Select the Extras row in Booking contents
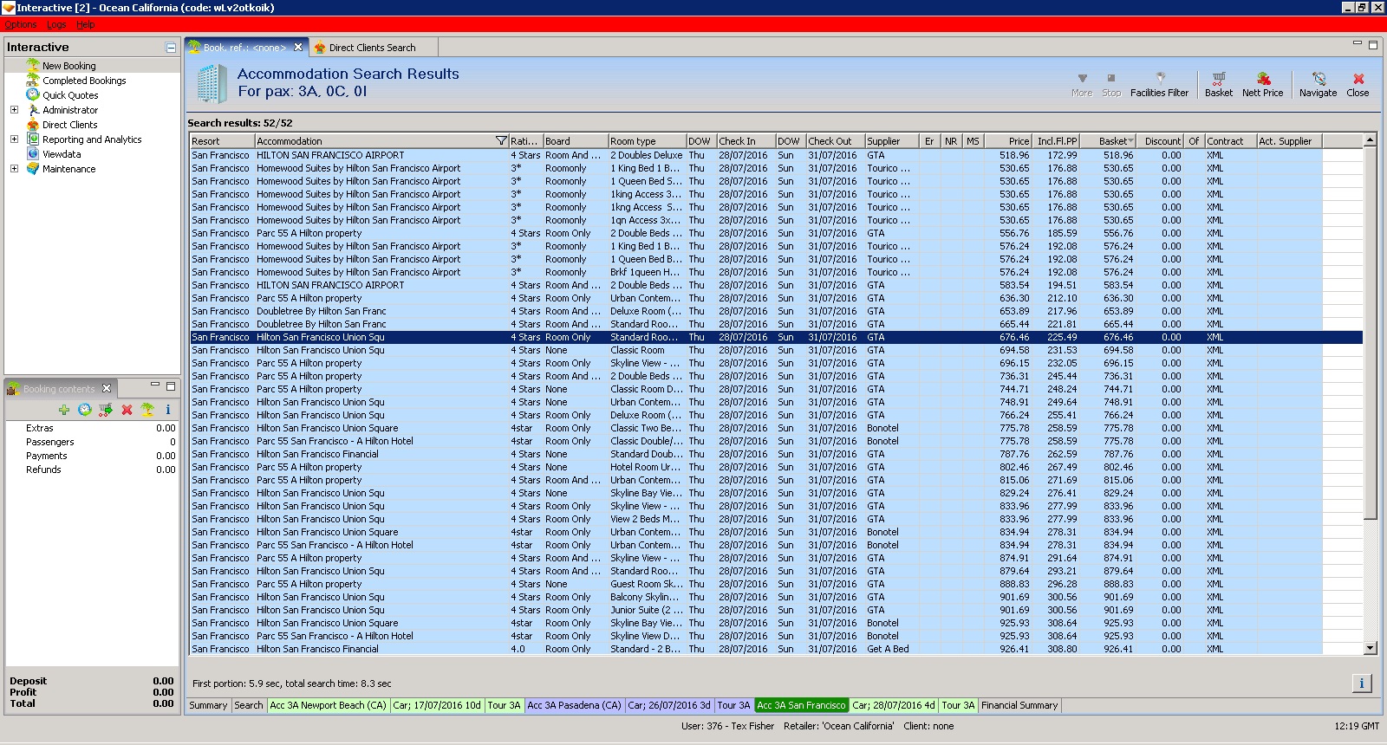The width and height of the screenshot is (1387, 745). tap(92, 428)
